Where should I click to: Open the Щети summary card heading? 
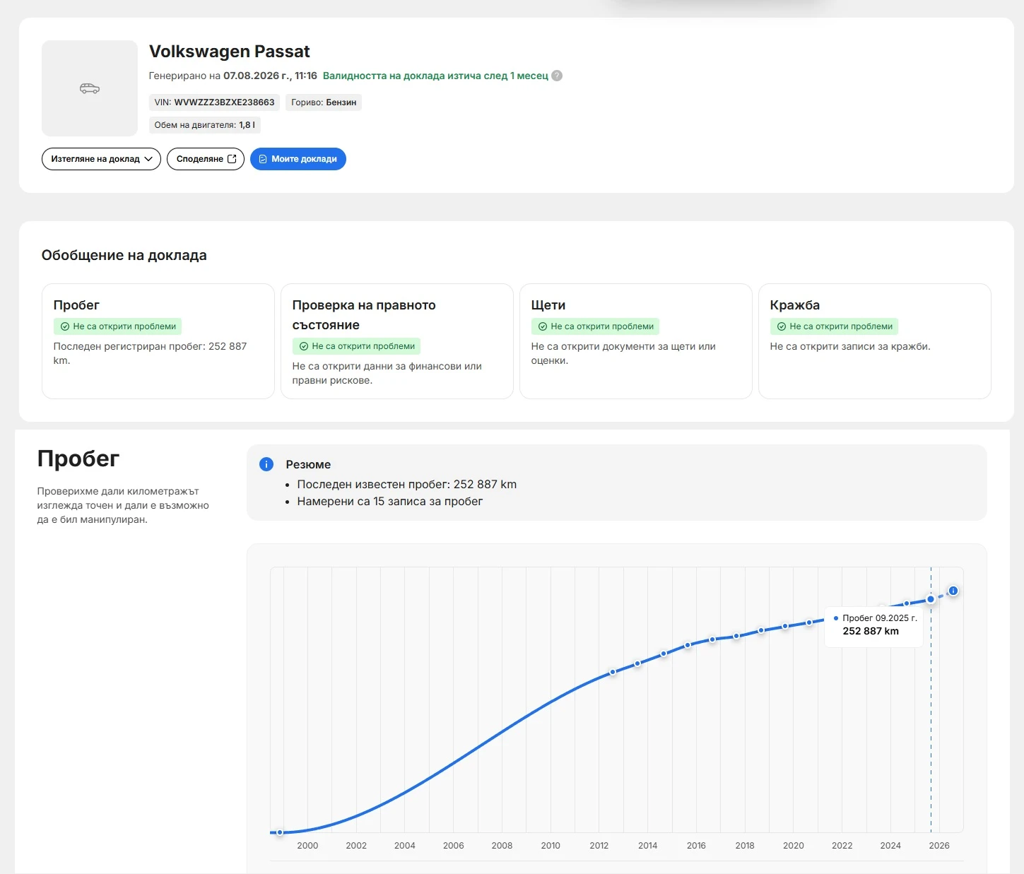(x=548, y=305)
